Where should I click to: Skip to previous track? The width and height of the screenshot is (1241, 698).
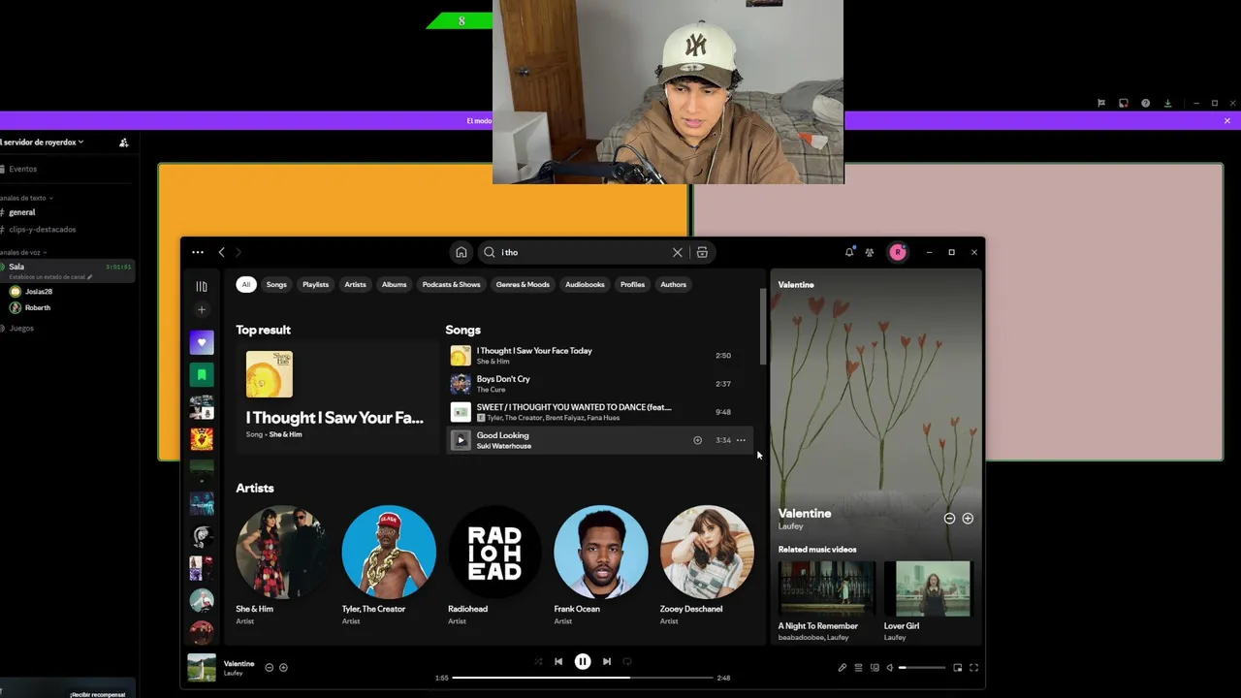(x=558, y=661)
